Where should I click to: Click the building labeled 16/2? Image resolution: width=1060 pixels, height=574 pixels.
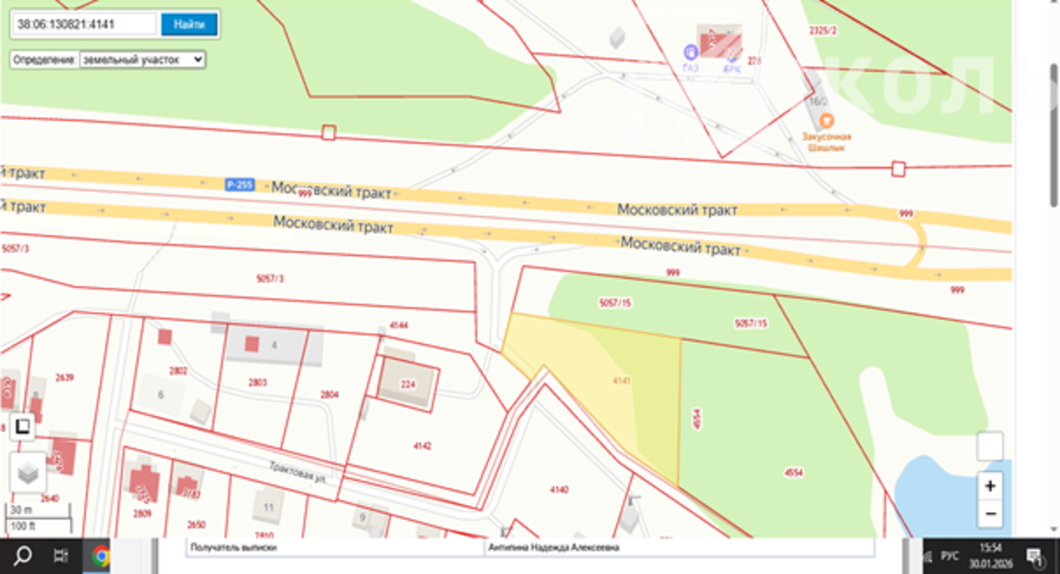tap(818, 101)
